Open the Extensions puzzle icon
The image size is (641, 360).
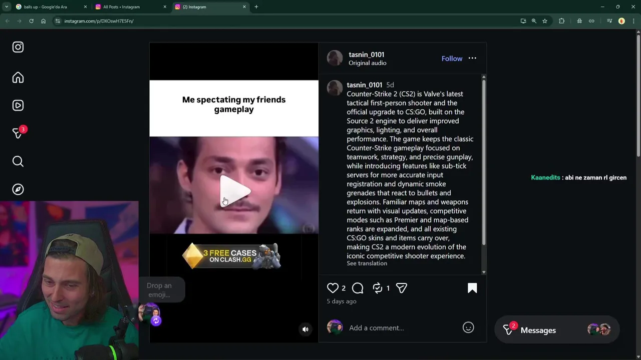click(x=561, y=21)
